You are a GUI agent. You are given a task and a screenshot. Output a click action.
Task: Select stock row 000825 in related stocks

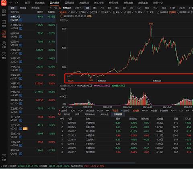click(126, 127)
